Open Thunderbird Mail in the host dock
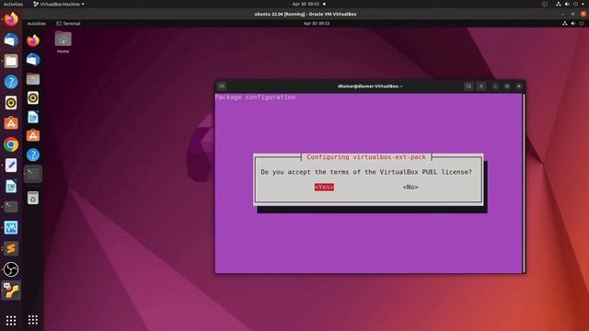Viewport: 589px width, 331px height. pyautogui.click(x=11, y=40)
